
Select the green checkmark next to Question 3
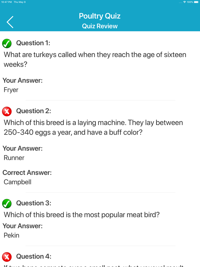pos(7,204)
